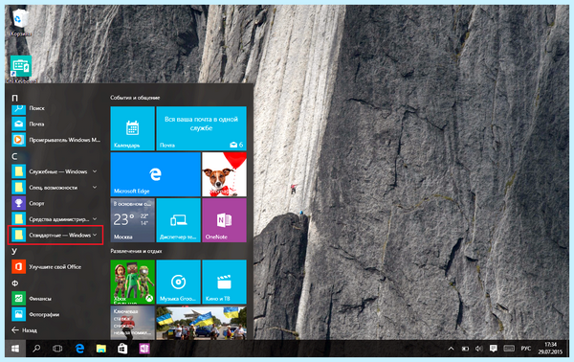Open taskbar search magnifier
The image size is (574, 362).
coord(36,349)
